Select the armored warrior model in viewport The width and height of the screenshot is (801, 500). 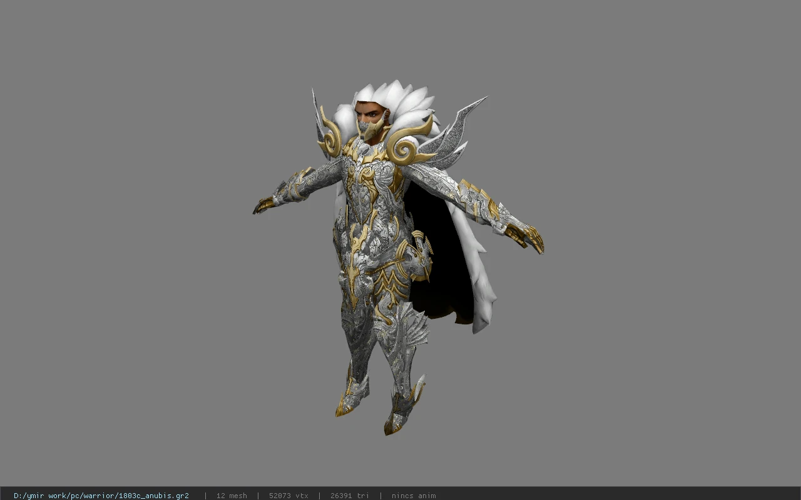tap(398, 257)
